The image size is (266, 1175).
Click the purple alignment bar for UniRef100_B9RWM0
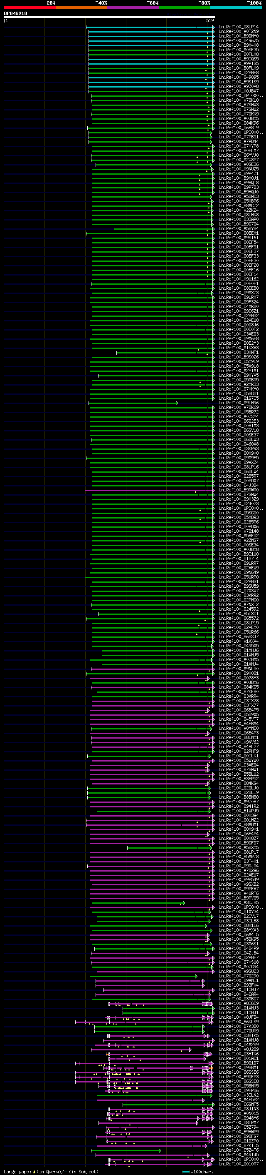(x=149, y=490)
